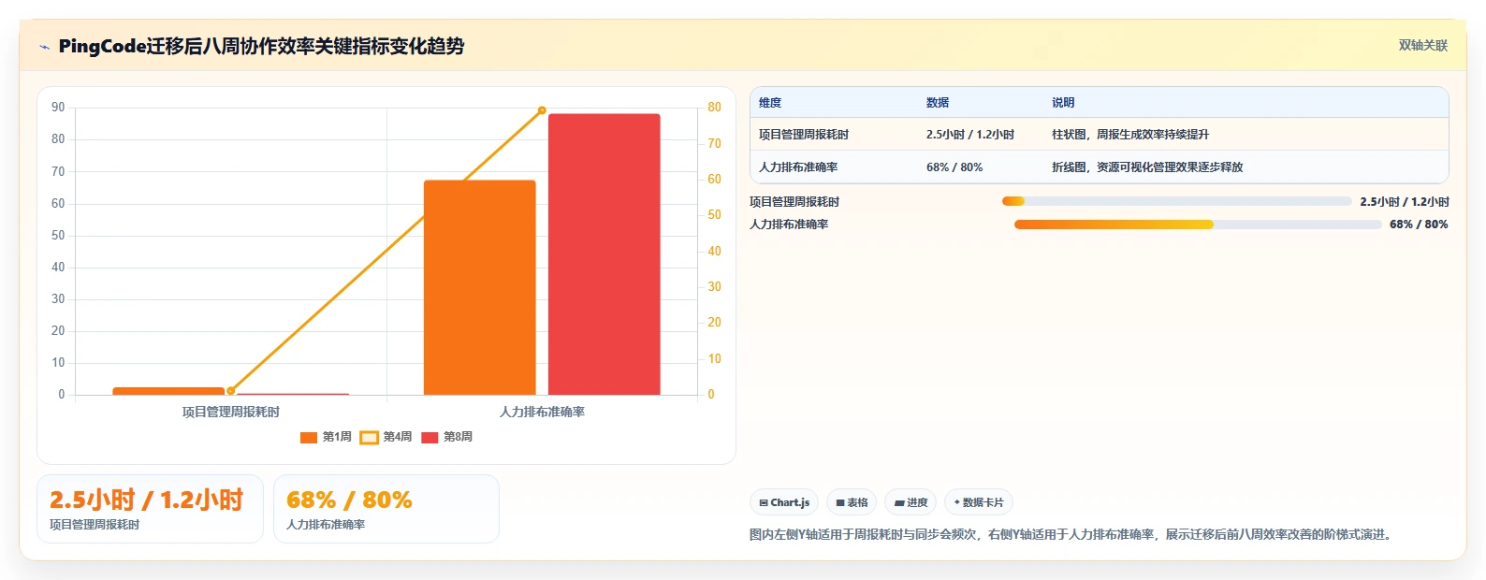This screenshot has height=580, width=1486.
Task: Click the top line point near value 80
Action: coord(542,110)
